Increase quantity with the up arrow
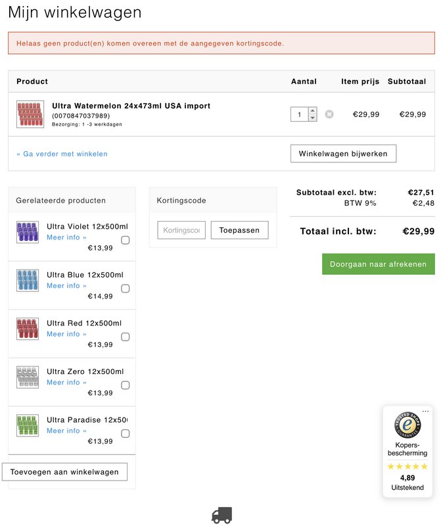The height and width of the screenshot is (526, 443). click(x=313, y=110)
